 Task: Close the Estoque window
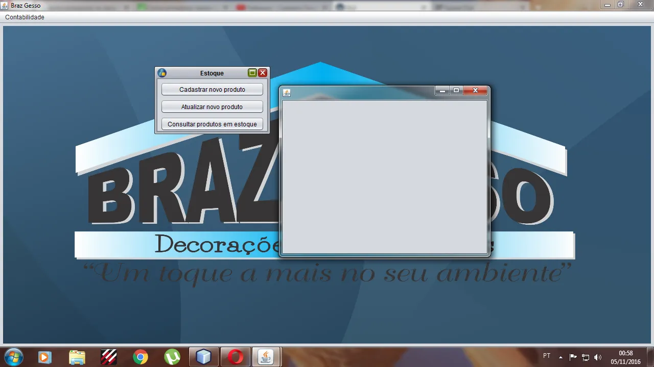263,73
